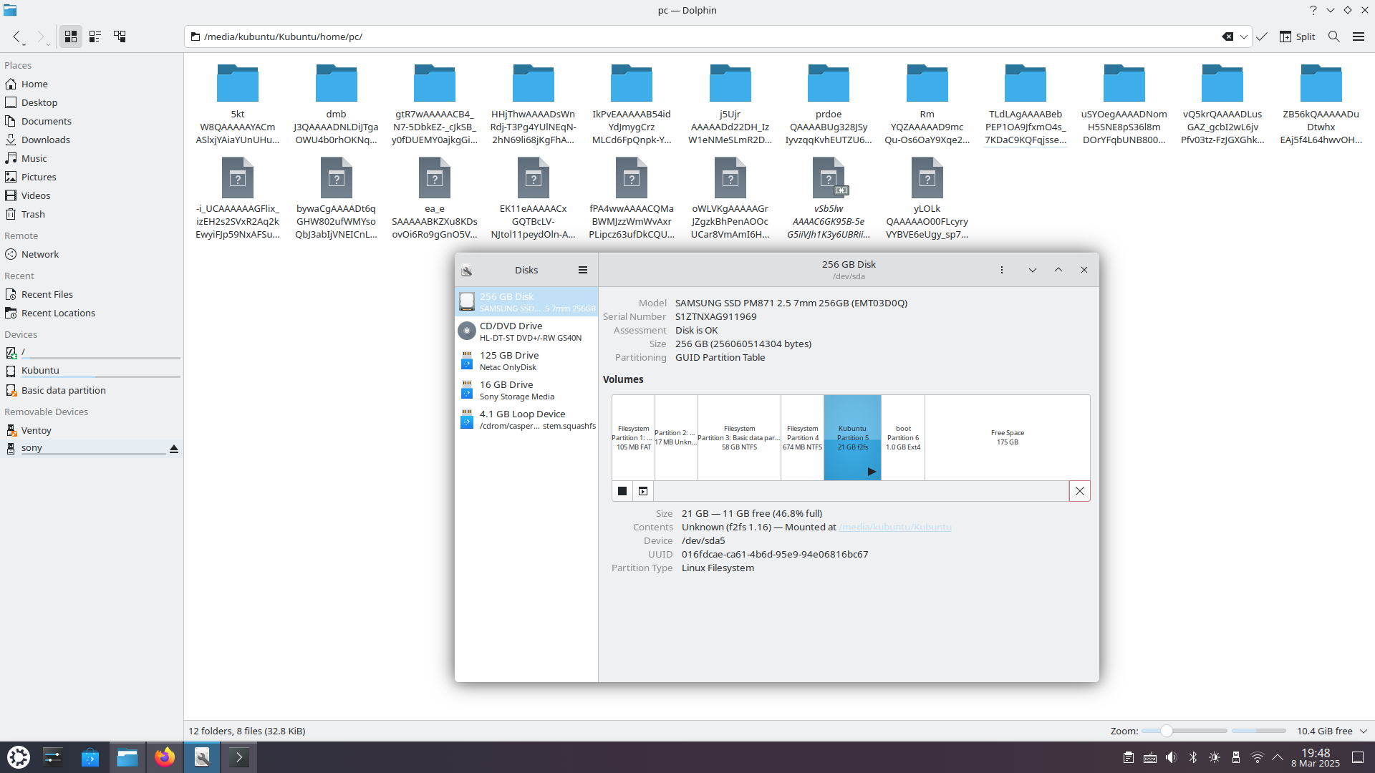Open Disks drive options three-dot menu

1001,270
